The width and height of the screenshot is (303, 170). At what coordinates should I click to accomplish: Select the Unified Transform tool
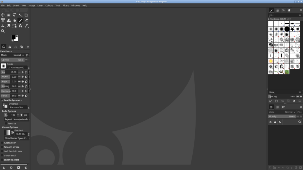click(3, 20)
